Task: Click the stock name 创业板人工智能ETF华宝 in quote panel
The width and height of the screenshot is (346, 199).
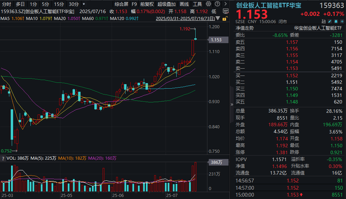Action: click(x=269, y=5)
